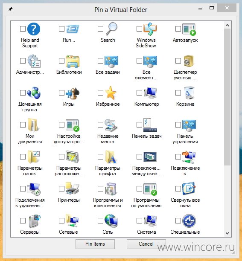Click the Search magnifying glass icon
The height and width of the screenshot is (261, 242).
click(111, 29)
